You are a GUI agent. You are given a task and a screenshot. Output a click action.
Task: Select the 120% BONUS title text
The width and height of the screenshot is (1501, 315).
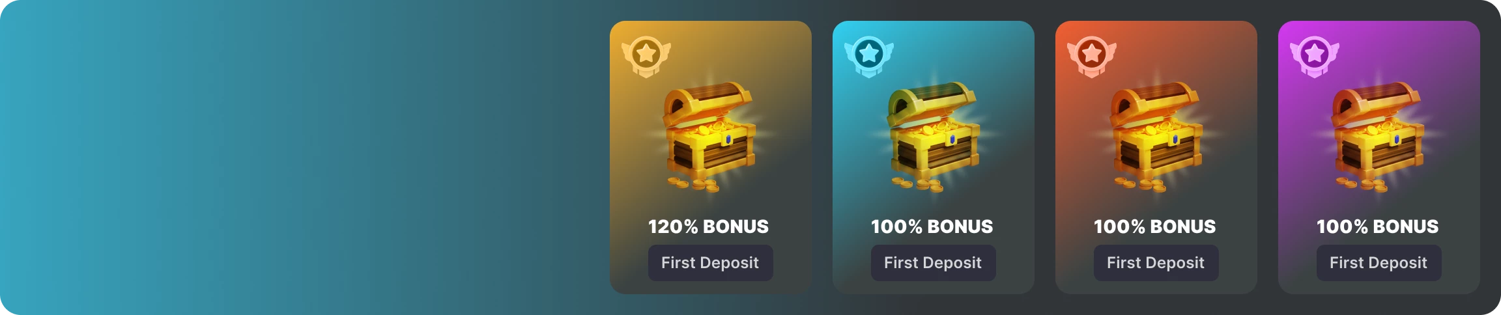click(709, 226)
